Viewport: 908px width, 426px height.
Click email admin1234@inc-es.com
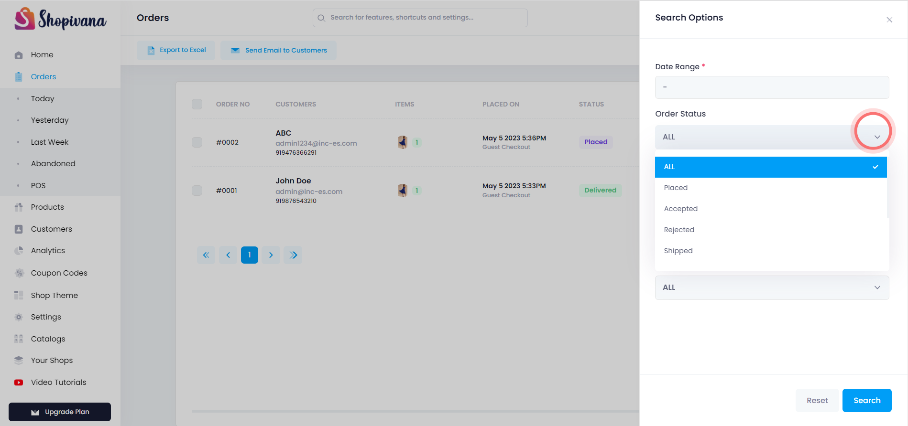point(316,143)
